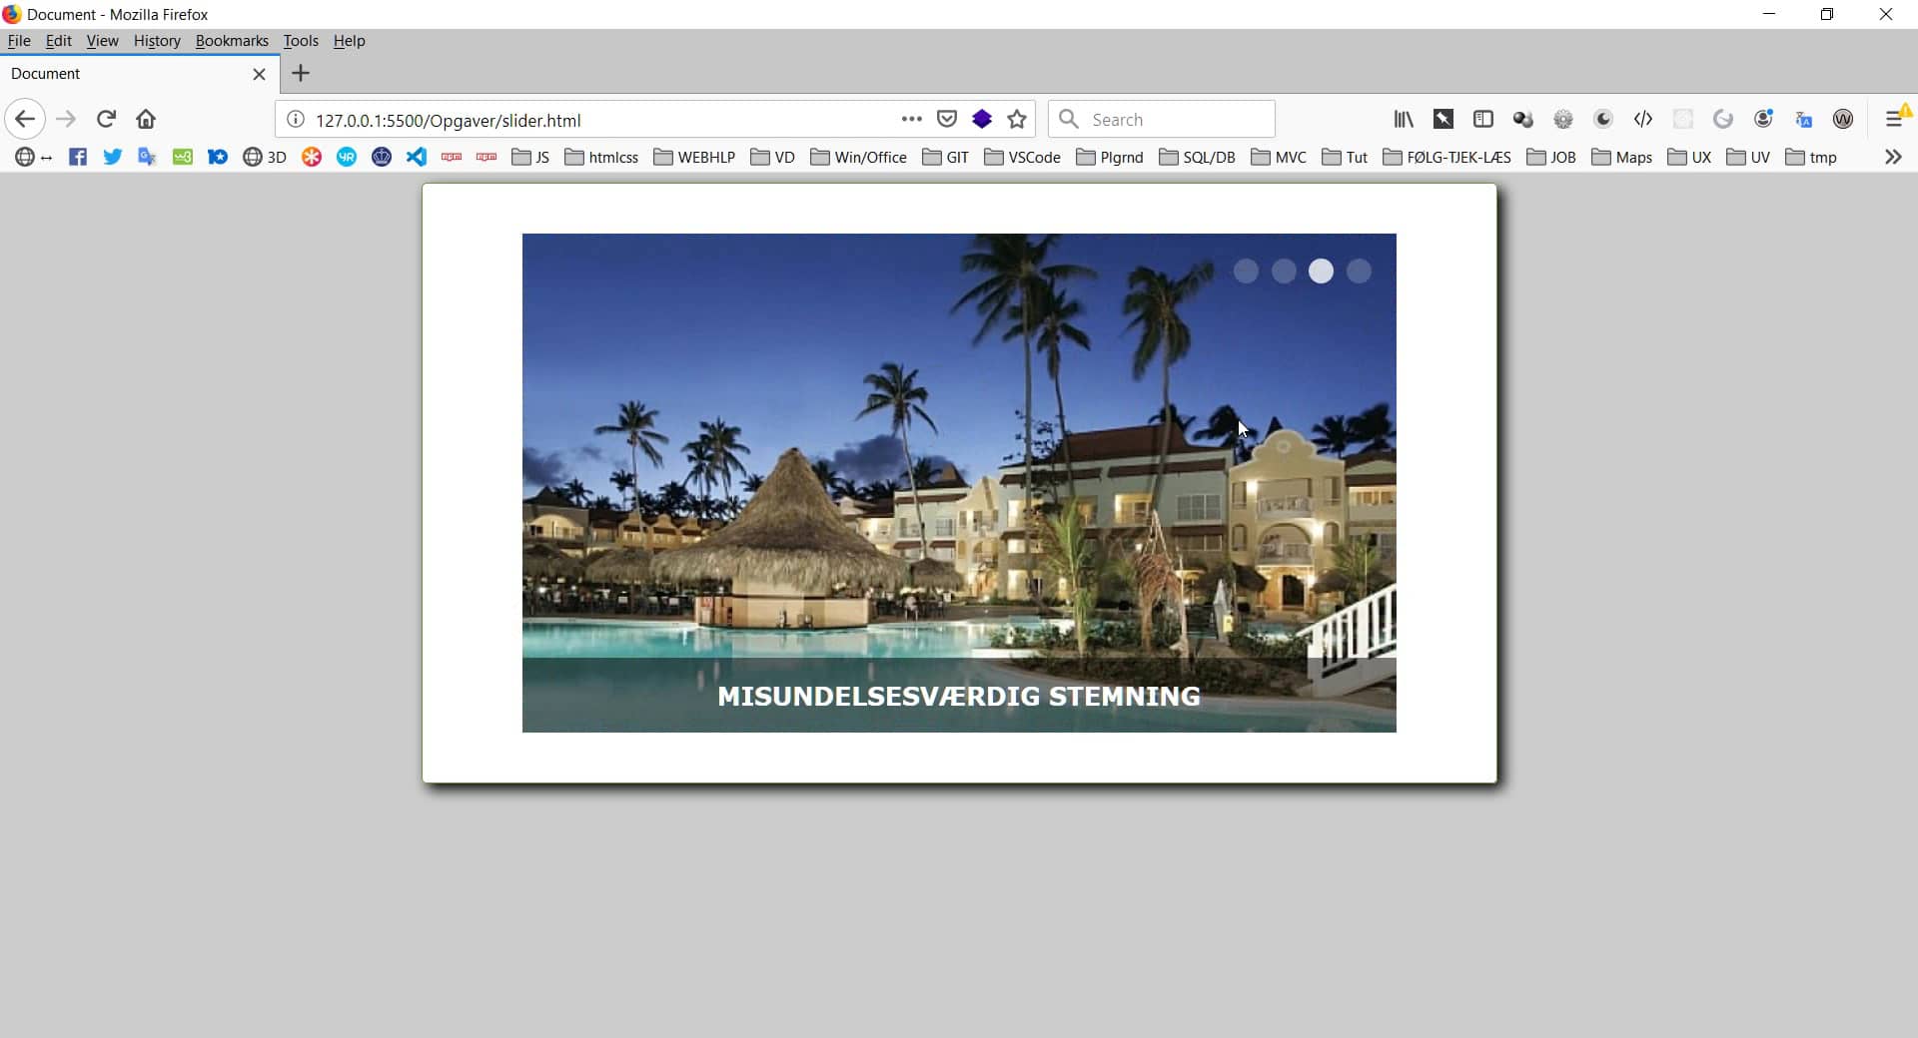Open the Bookmarks menu
The image size is (1918, 1038).
click(x=232, y=41)
